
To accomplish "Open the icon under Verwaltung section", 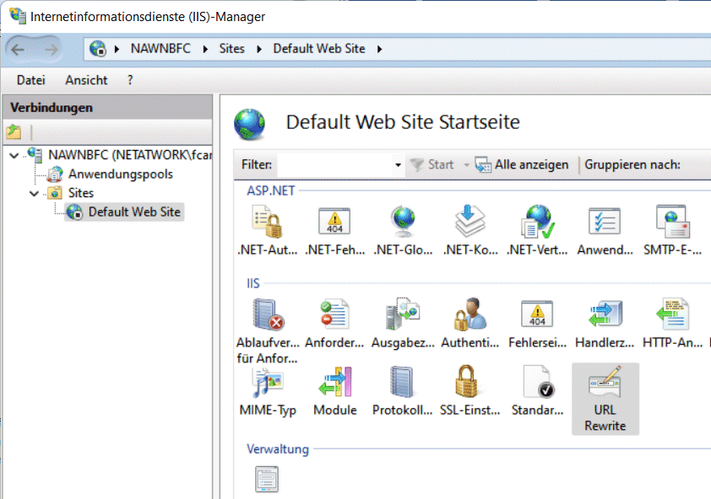I will click(267, 479).
